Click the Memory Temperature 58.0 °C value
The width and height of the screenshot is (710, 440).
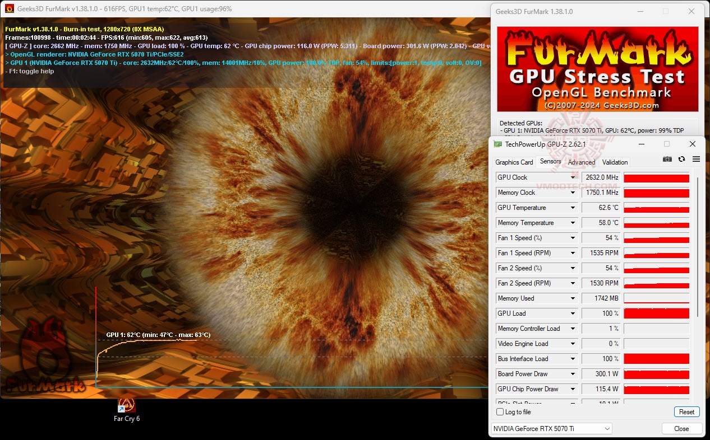point(601,223)
